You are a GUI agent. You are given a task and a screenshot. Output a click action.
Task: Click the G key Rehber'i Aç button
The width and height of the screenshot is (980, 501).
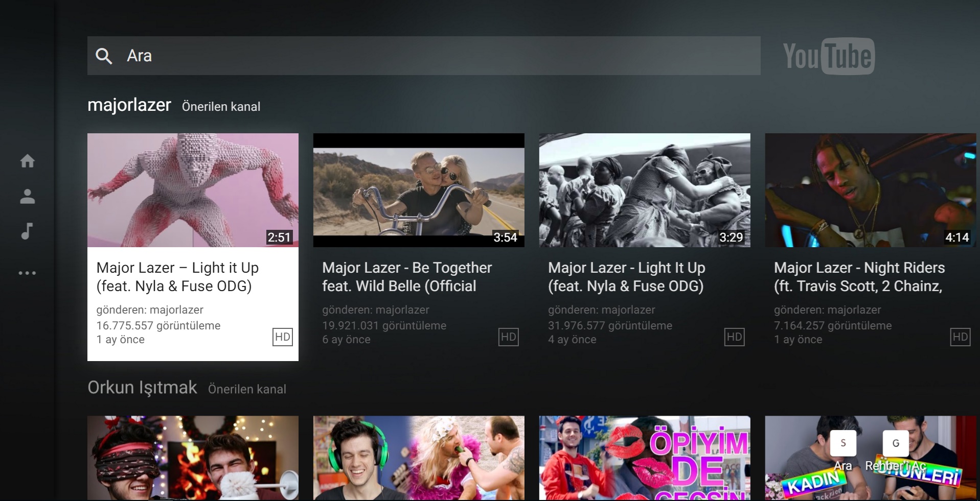pyautogui.click(x=896, y=443)
